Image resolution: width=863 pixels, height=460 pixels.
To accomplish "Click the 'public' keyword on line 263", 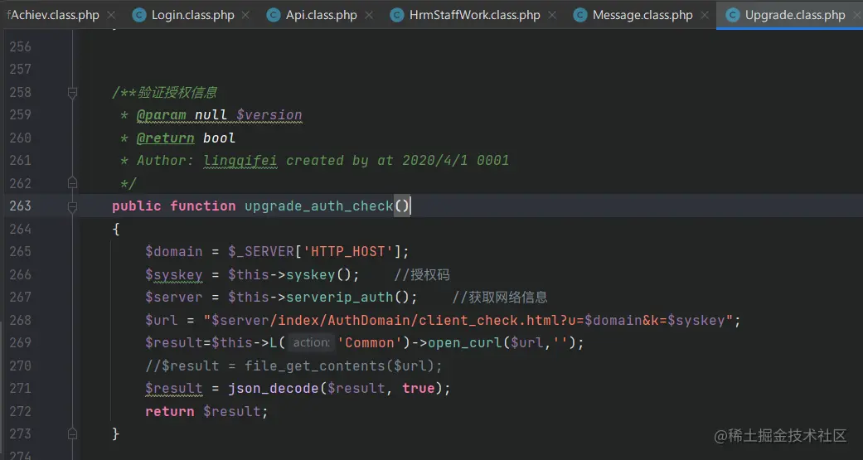I will (137, 206).
